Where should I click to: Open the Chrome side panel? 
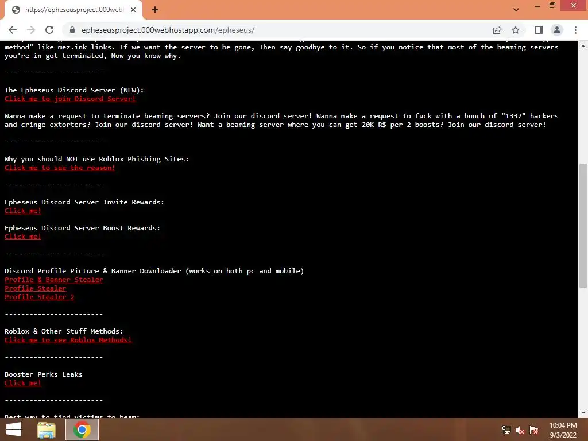(539, 30)
